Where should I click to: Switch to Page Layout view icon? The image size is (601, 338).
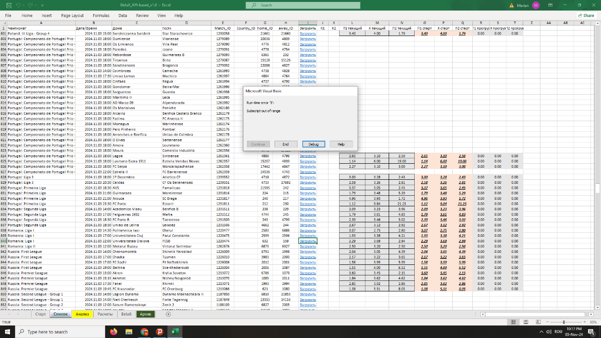(x=525, y=322)
